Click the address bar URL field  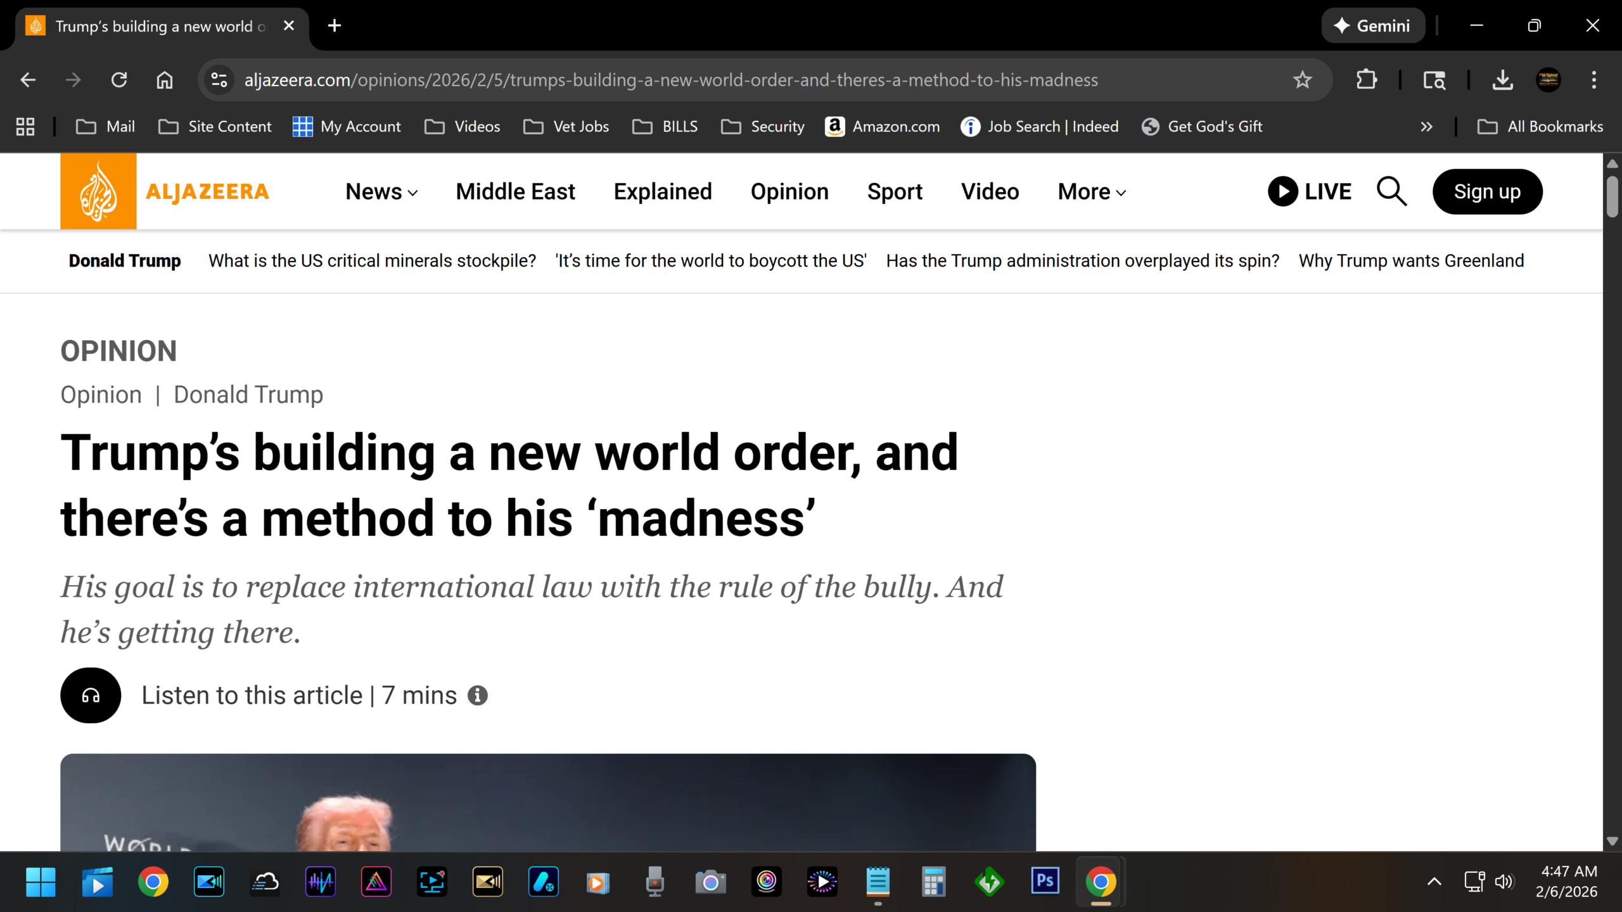coord(672,80)
